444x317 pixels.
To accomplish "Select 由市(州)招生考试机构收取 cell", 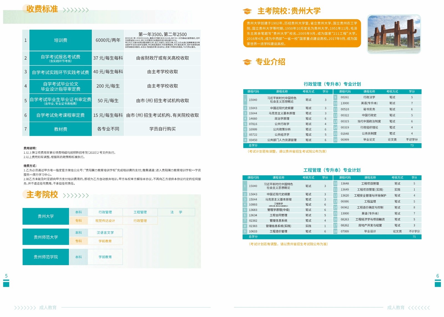I will pos(163,101).
